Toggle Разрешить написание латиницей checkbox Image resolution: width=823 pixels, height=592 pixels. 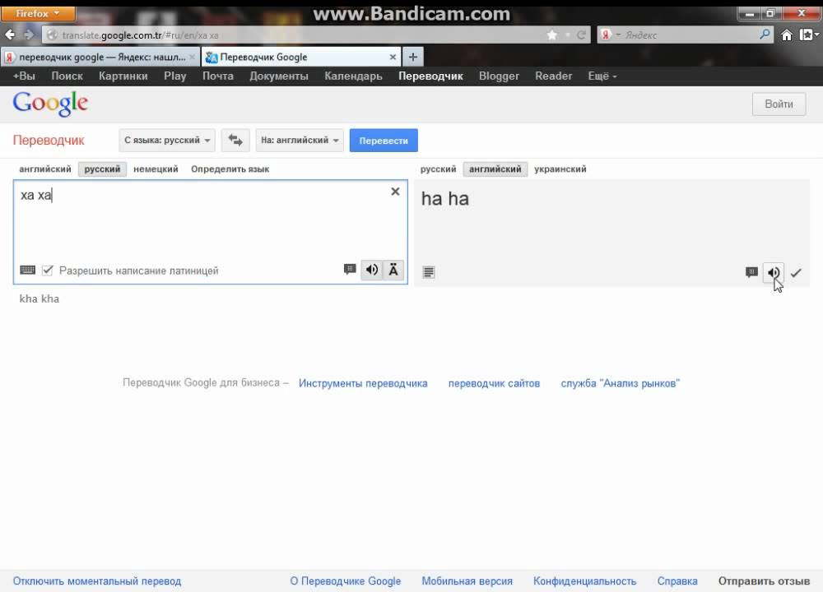pyautogui.click(x=47, y=270)
